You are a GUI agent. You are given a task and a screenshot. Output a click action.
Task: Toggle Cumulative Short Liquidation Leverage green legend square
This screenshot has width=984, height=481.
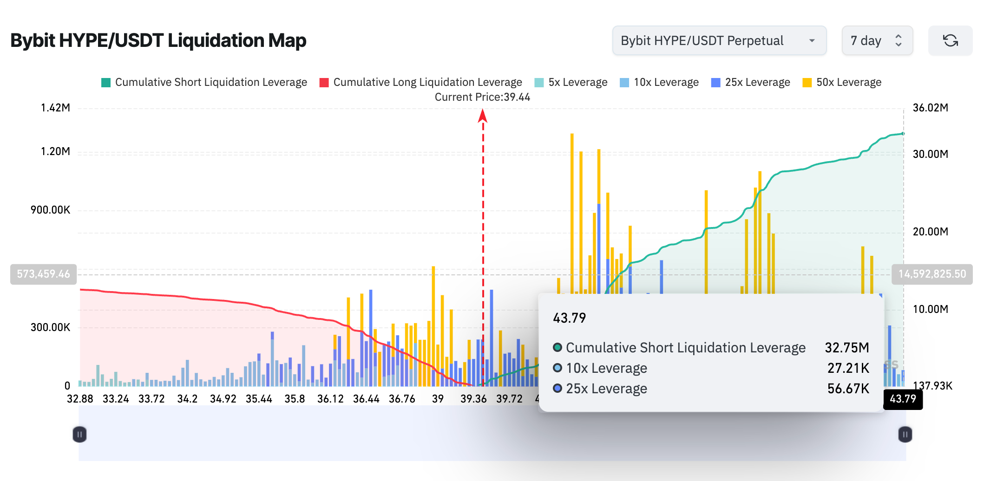pos(106,83)
